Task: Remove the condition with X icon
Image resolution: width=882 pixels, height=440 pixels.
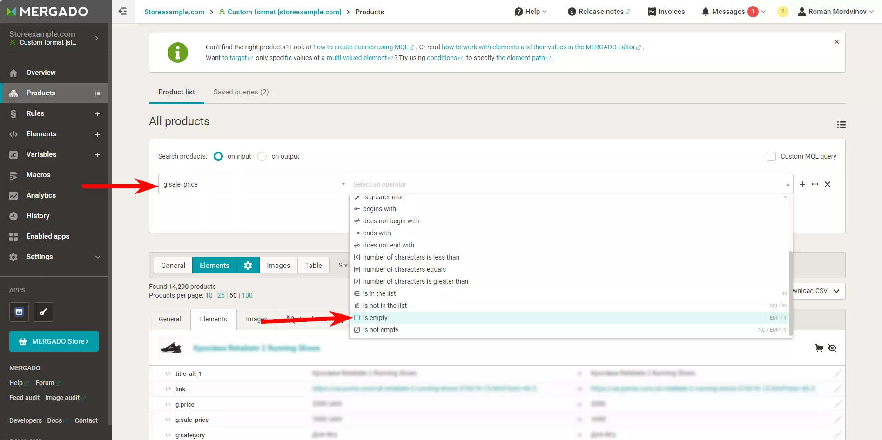Action: (x=828, y=184)
